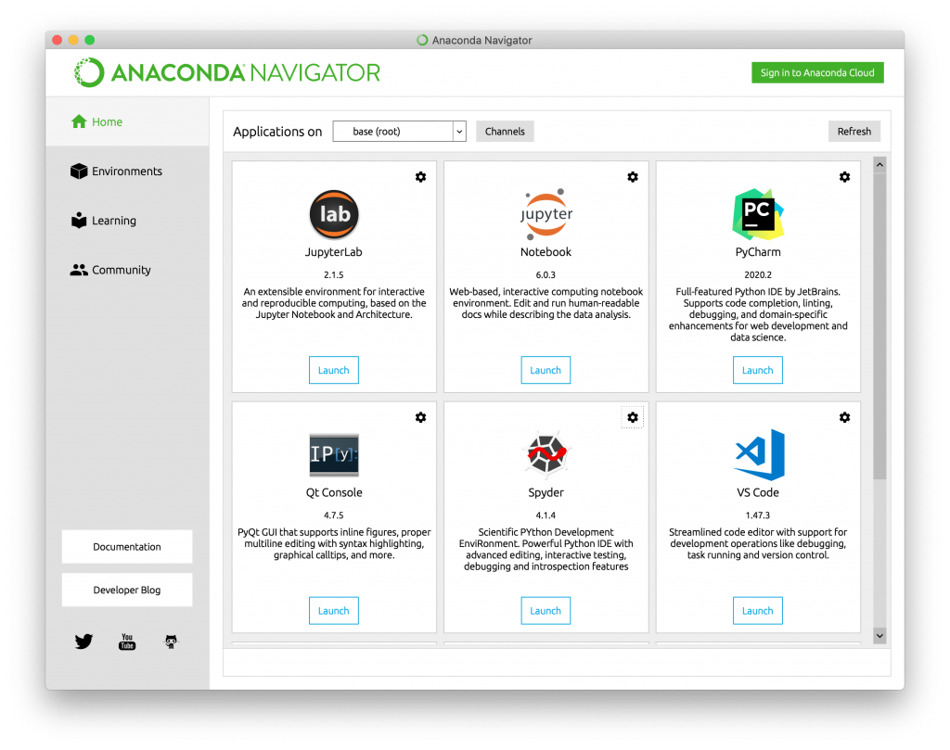Expand the base (root) environment dropdown
Screen dimensions: 950x750
399,132
